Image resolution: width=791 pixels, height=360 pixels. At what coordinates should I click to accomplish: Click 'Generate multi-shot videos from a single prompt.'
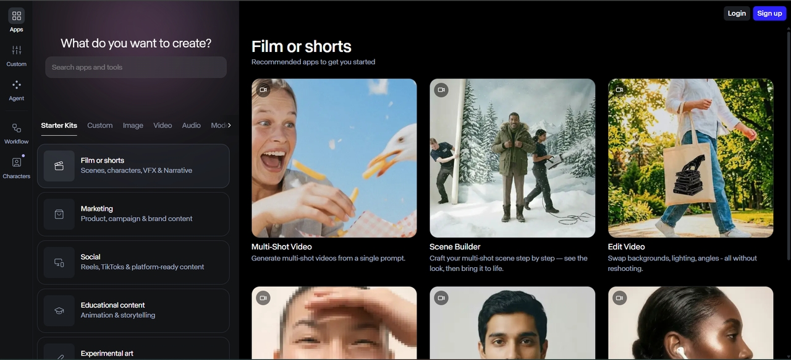click(328, 259)
